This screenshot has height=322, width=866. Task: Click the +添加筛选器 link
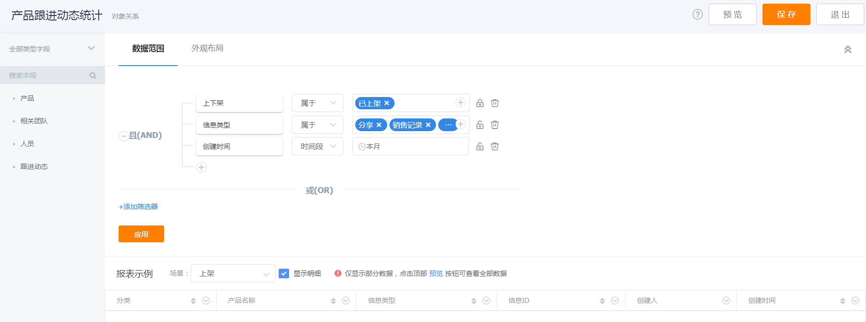point(138,207)
